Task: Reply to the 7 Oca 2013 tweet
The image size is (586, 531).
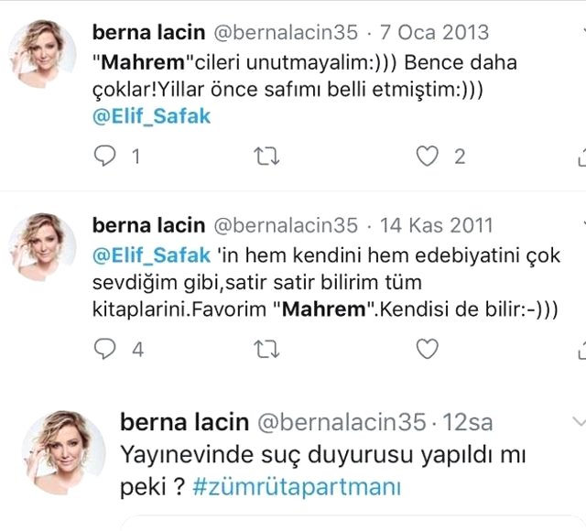Action: click(106, 157)
